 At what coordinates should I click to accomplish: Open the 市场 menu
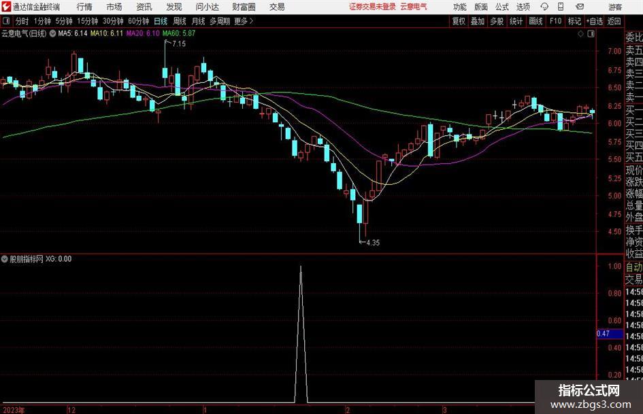pyautogui.click(x=114, y=7)
